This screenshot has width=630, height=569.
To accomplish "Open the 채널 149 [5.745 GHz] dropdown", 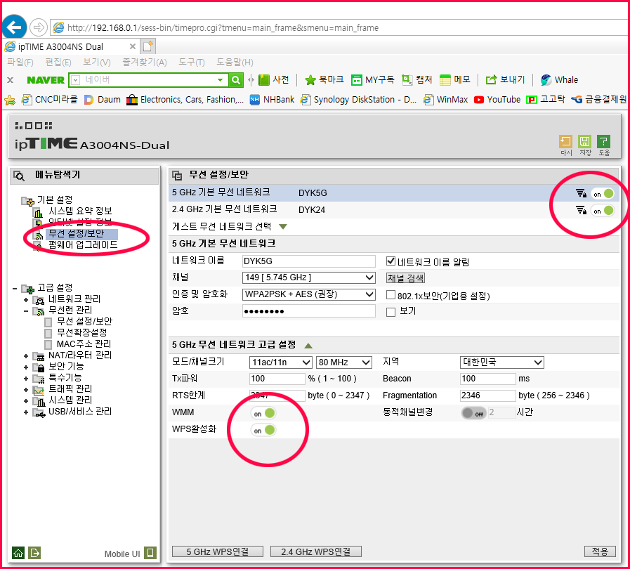I will 308,277.
